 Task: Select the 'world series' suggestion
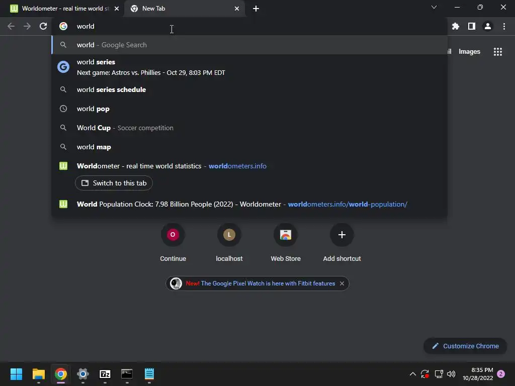click(249, 67)
